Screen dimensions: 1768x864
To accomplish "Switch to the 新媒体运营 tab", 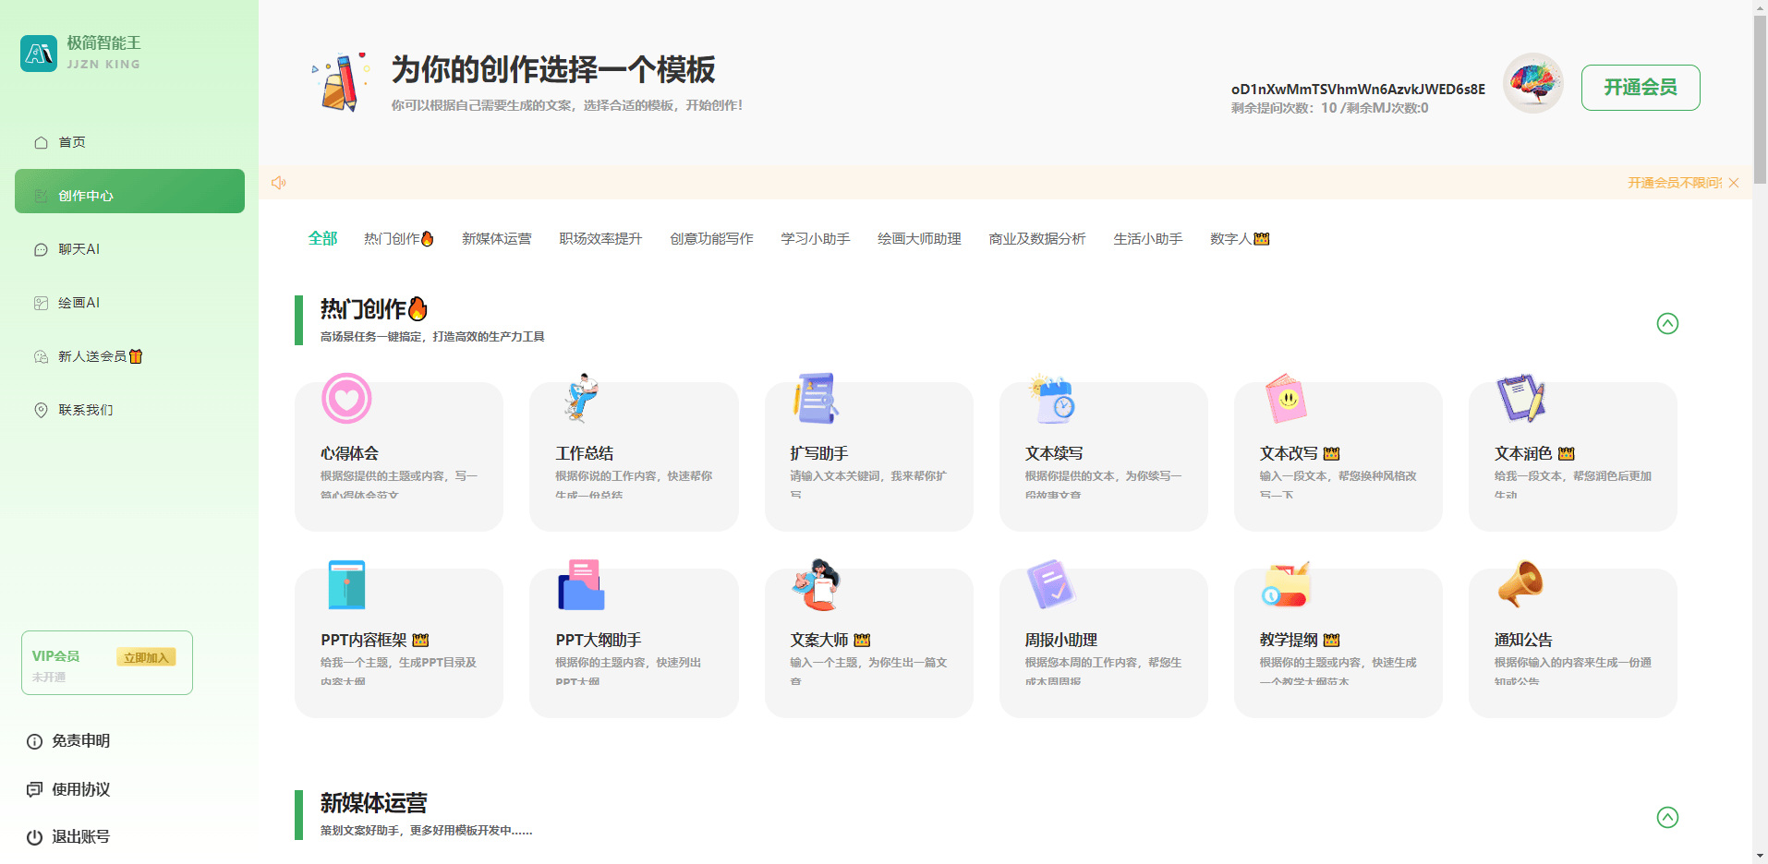I will point(496,239).
